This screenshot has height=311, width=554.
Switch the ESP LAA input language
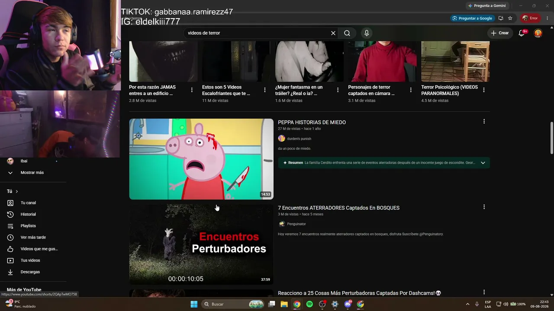(488, 304)
